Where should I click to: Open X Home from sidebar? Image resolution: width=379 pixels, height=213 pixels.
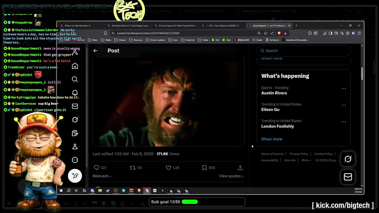click(x=75, y=66)
